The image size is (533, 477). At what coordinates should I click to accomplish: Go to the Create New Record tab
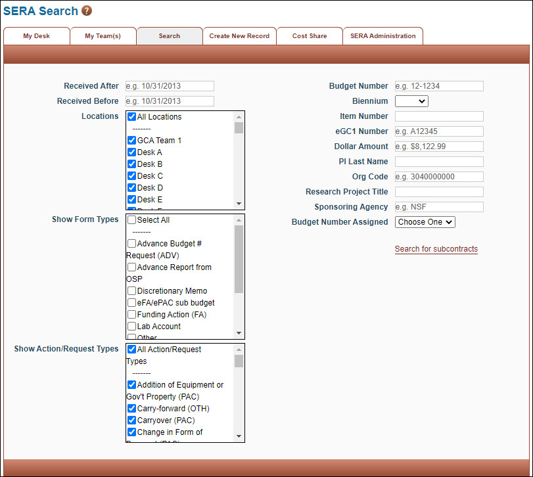(x=239, y=36)
